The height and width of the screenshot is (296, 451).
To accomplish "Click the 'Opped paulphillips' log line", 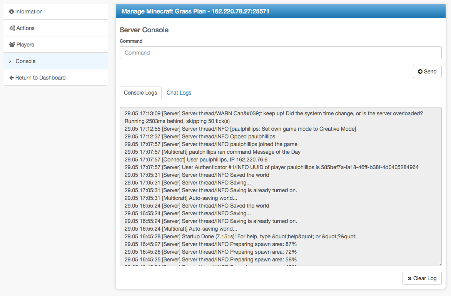I will pos(200,136).
